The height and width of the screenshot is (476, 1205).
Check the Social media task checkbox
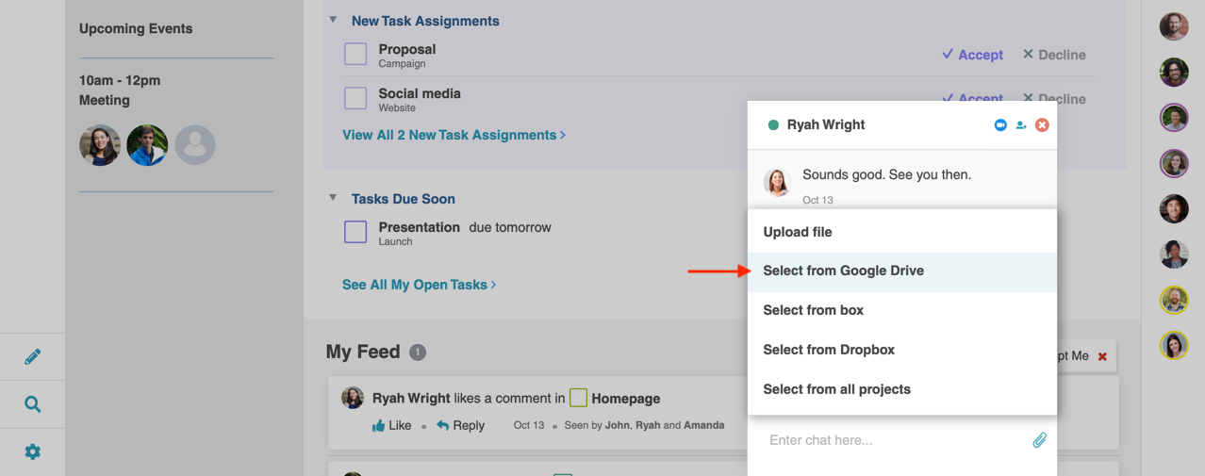355,98
